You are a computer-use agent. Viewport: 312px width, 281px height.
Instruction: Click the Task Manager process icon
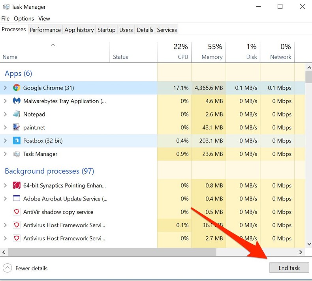(x=17, y=154)
